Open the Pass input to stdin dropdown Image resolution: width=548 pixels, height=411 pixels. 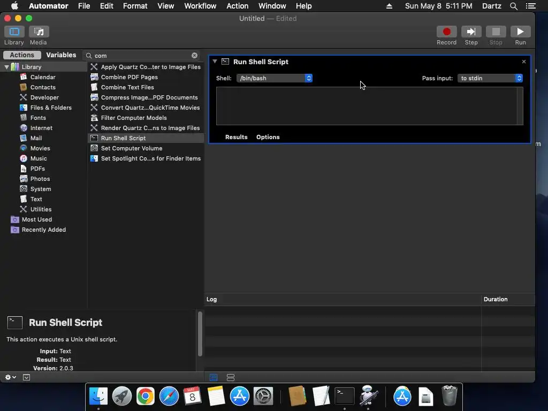tap(490, 78)
